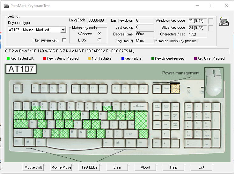The image size is (234, 174).
Task: Click the keyboard icon in top right
Action: [224, 22]
